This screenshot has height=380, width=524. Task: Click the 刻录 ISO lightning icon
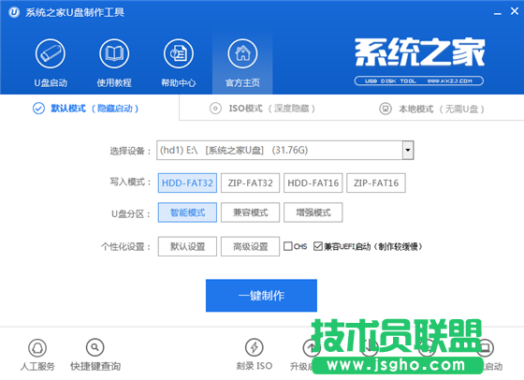tap(255, 347)
